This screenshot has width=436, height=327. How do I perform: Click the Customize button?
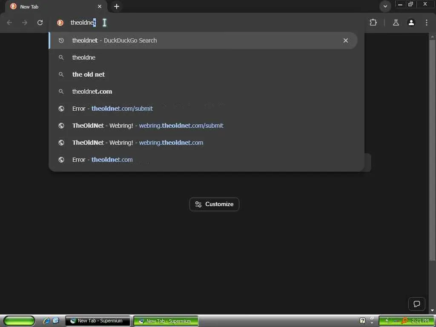[214, 204]
